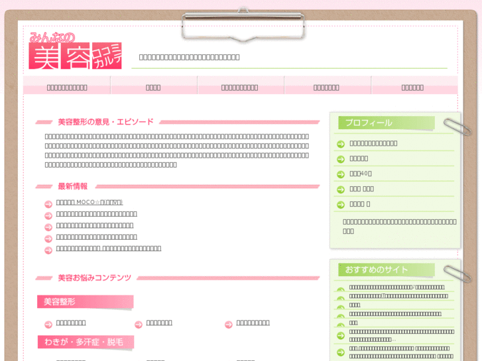Open third link under 美容整形 banner
Screen dimensions: 482x361
tap(253, 323)
